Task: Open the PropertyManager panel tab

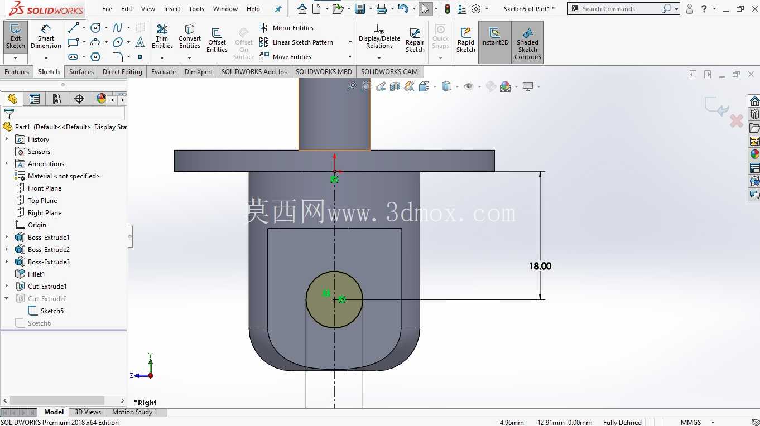Action: click(x=35, y=99)
